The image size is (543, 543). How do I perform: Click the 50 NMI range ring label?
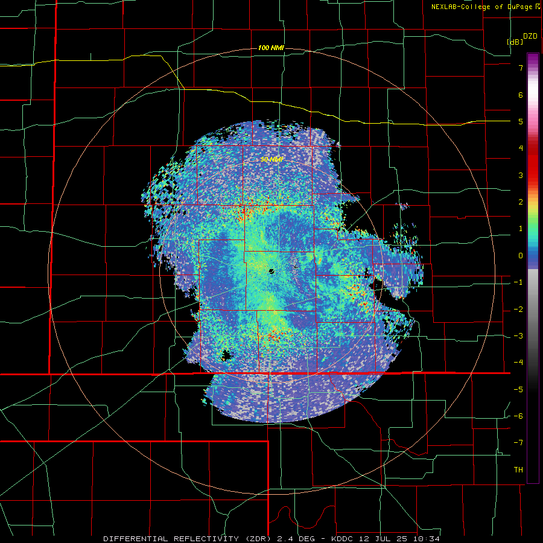click(x=272, y=159)
